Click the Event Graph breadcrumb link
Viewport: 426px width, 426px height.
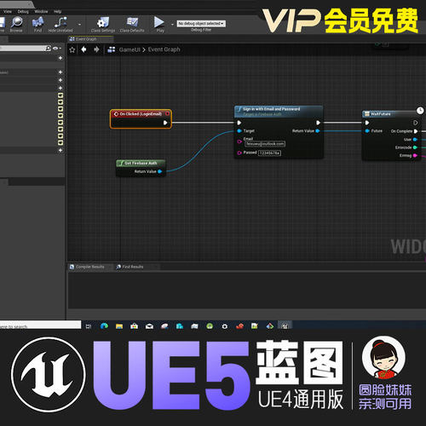point(164,49)
